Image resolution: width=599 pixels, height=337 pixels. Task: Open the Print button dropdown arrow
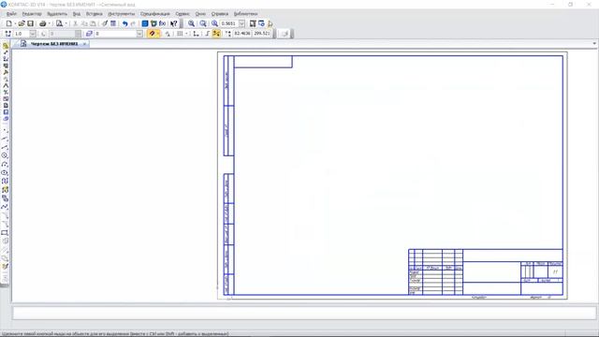tap(50, 23)
